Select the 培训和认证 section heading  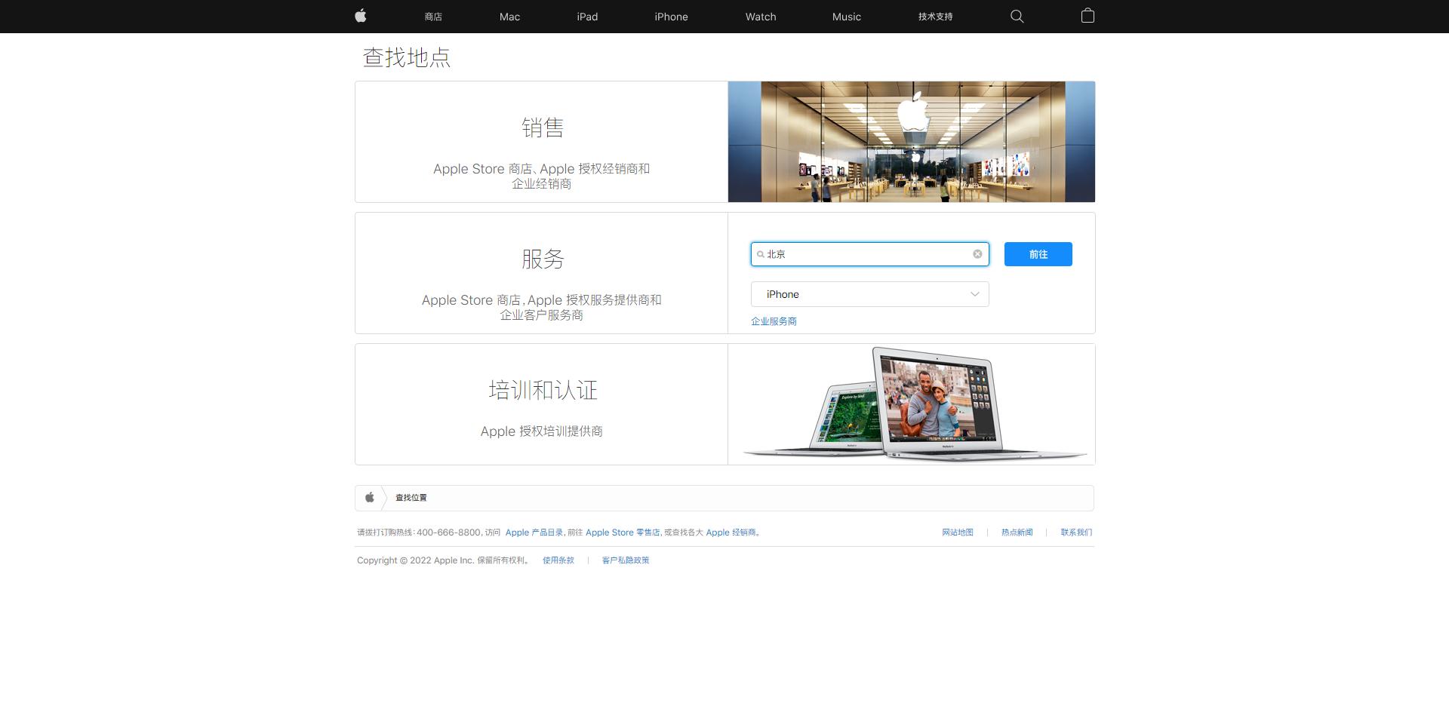(542, 390)
